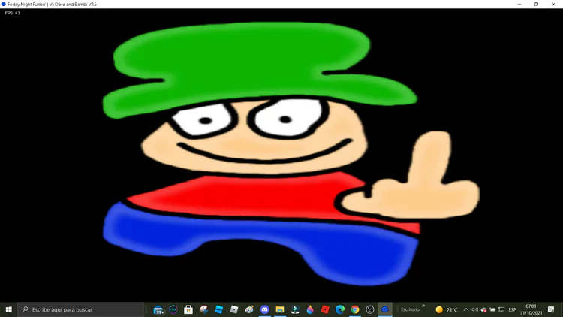The image size is (563, 317).
Task: Open the blue Roblox Studio taskbar icon
Action: click(218, 309)
